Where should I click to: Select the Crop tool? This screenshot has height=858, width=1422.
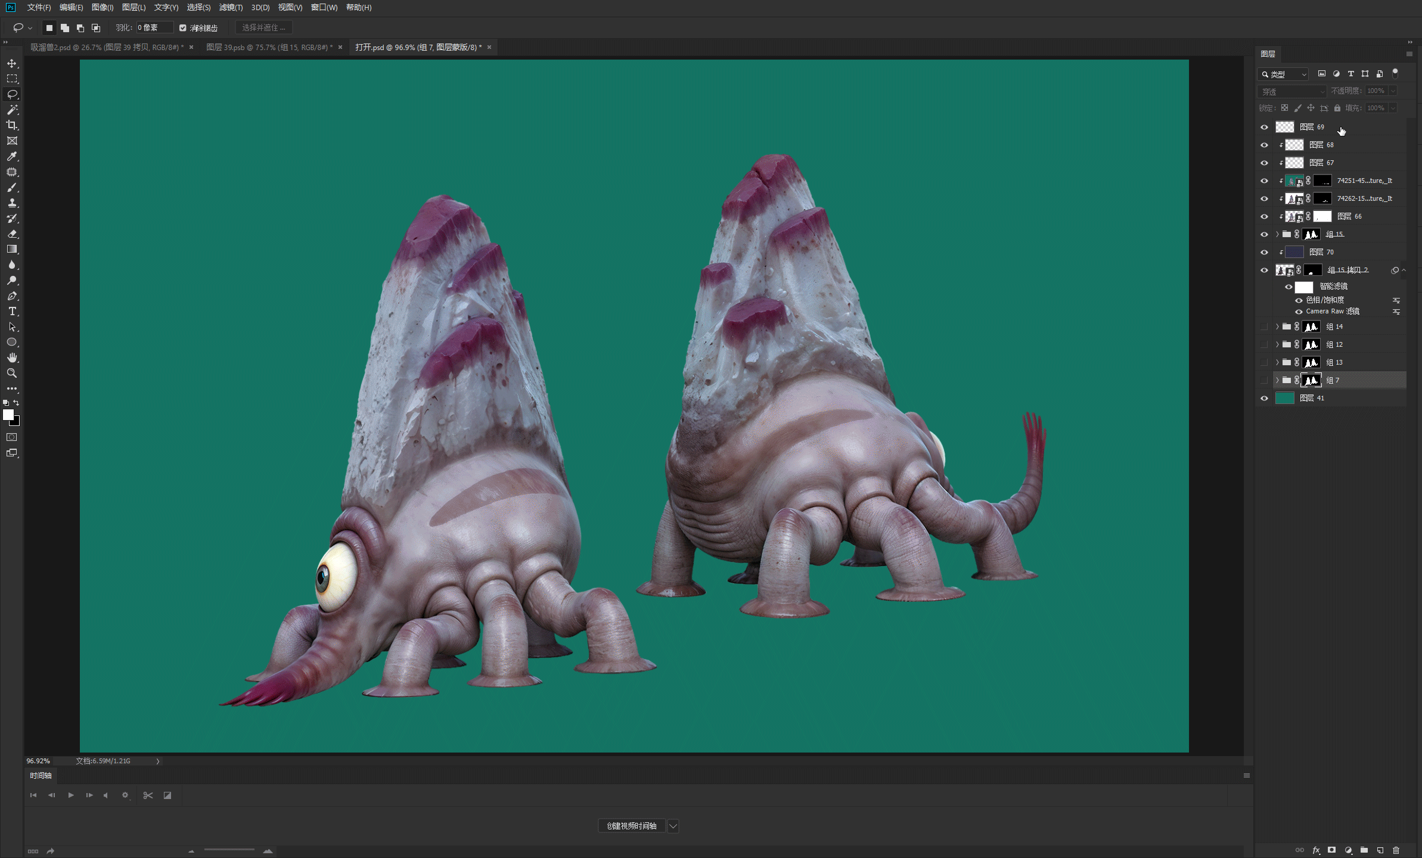click(x=12, y=125)
